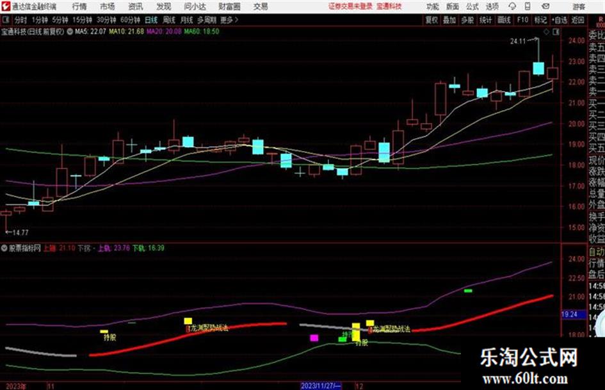Open the 市场 menu

(x=108, y=6)
